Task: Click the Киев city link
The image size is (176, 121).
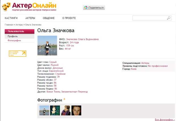Action: click(134, 69)
